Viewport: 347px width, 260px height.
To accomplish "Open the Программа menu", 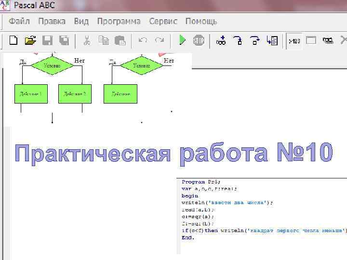I will (119, 22).
